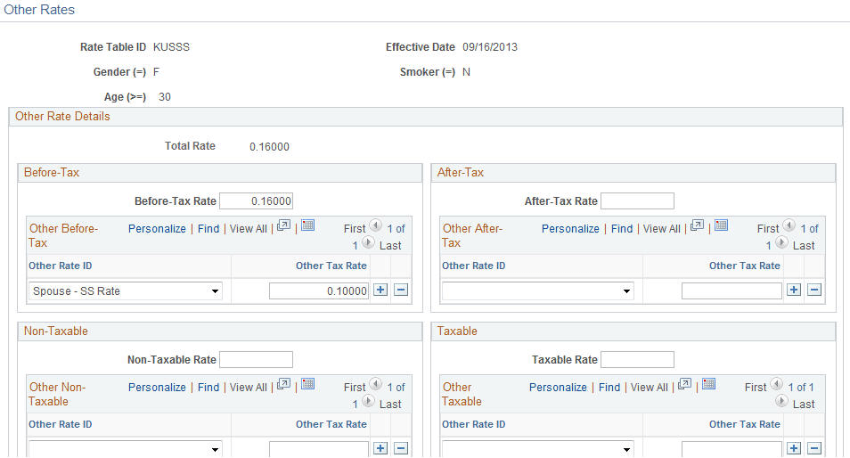850x458 pixels.
Task: Open Other Taxable grid in new window icon
Action: click(684, 384)
